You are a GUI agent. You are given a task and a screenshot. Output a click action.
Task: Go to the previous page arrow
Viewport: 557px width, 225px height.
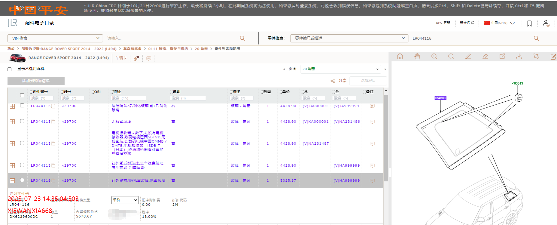(x=284, y=69)
